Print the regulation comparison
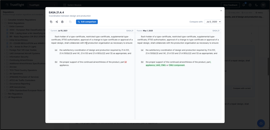 pyautogui.click(x=62, y=22)
